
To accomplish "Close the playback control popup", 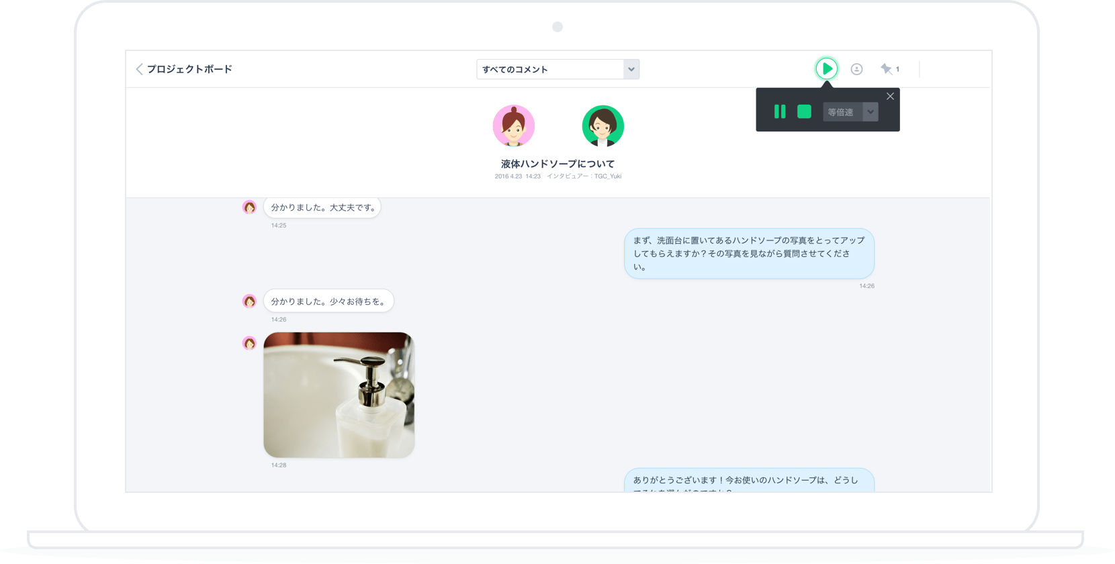I will 890,96.
